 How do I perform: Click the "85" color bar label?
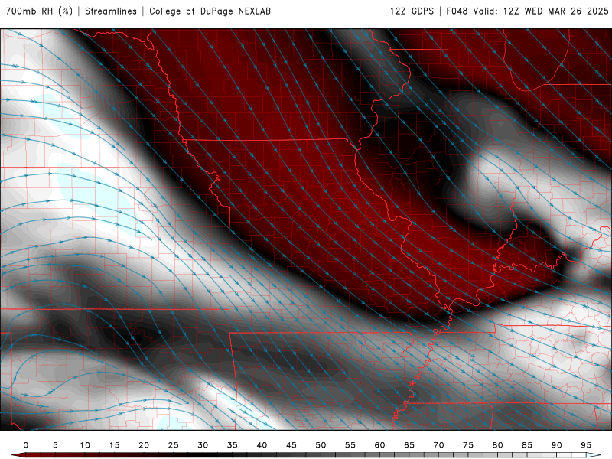pos(527,445)
